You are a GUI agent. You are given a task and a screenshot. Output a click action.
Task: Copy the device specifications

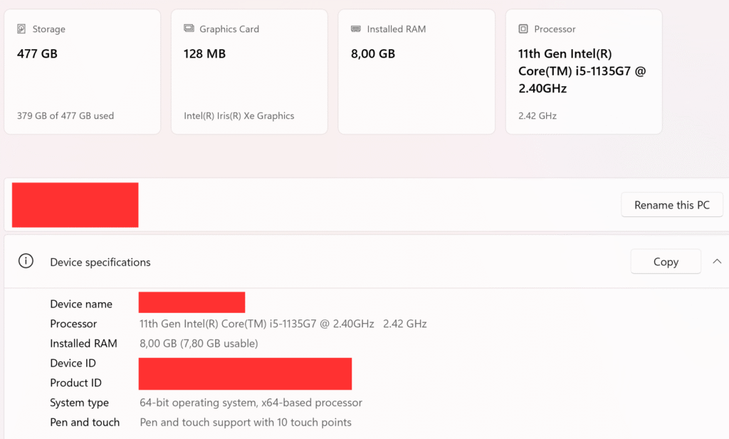click(665, 262)
